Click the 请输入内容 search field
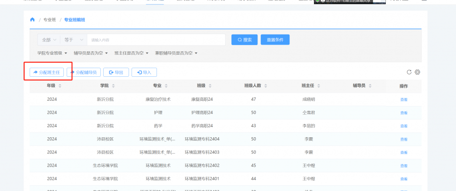Viewport: 456px width, 191px height. coord(156,40)
